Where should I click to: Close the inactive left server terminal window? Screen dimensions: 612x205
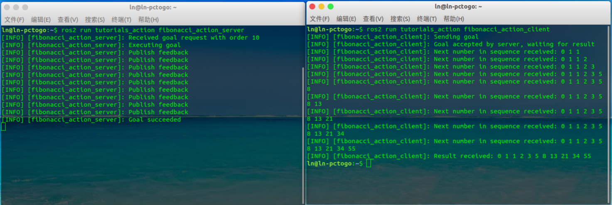7,7
